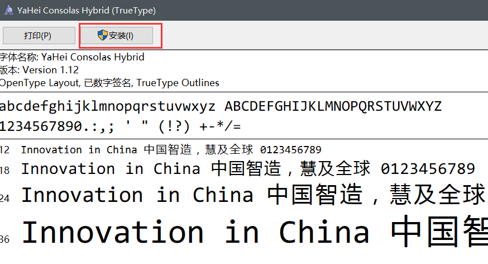This screenshot has width=488, height=264.
Task: Click the 0123456789 digits in size 12 line
Action: coord(291,150)
